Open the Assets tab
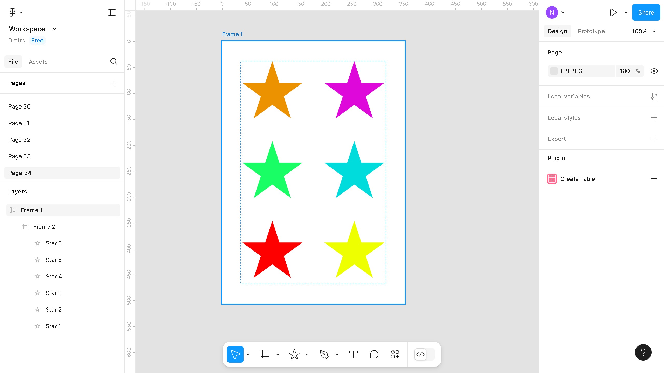 [38, 61]
